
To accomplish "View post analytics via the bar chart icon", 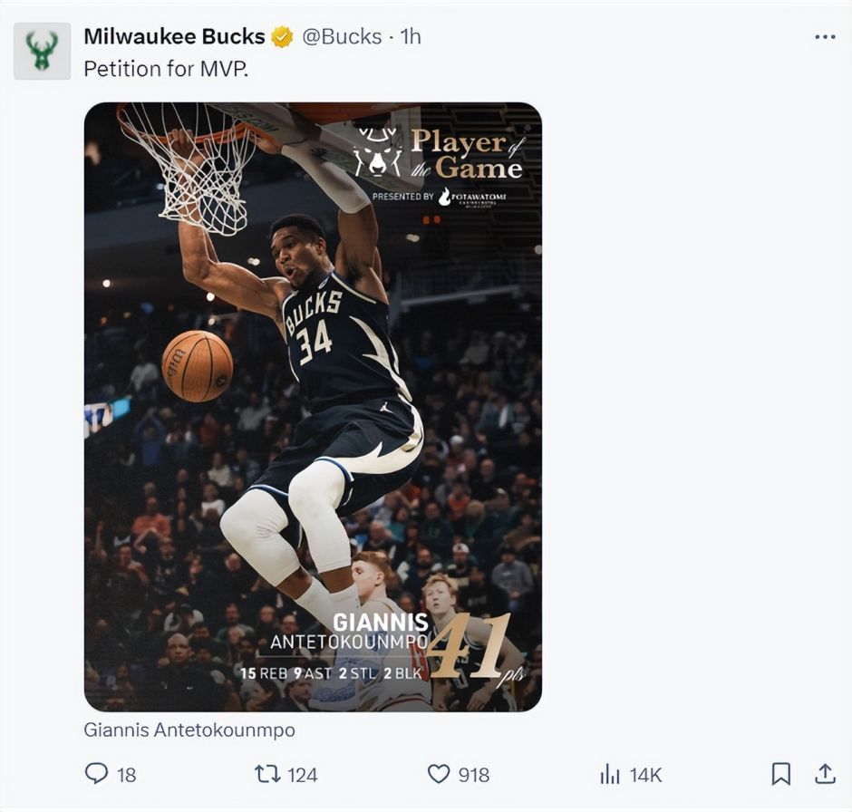I will click(610, 774).
